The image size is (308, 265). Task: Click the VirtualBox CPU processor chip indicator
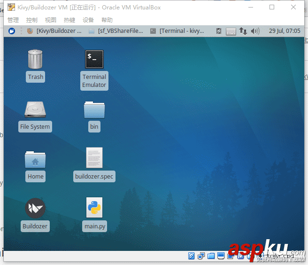click(240, 256)
